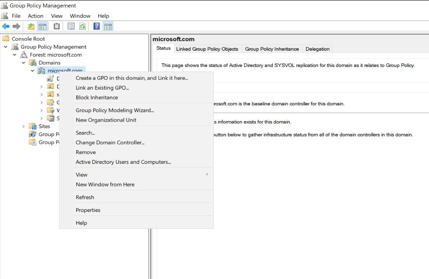Open Properties from the context menu

click(x=136, y=210)
